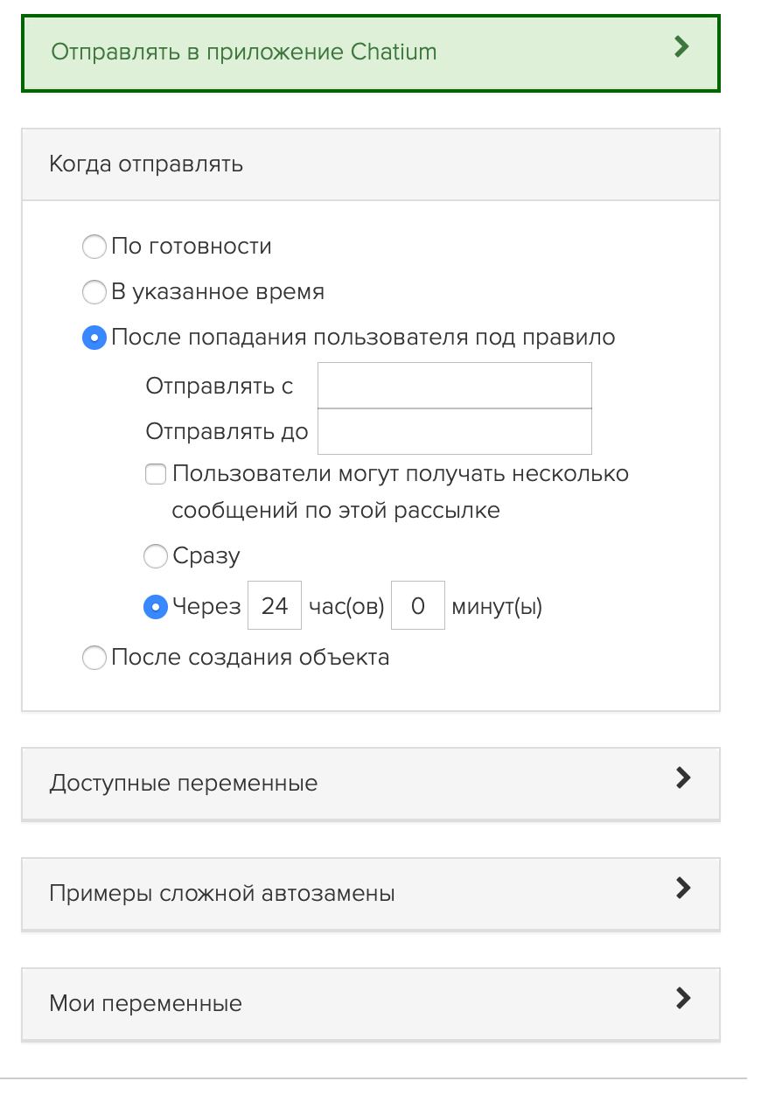Viewport: 761px width, 1095px height.
Task: Choose the Сразу radio option
Action: click(155, 555)
